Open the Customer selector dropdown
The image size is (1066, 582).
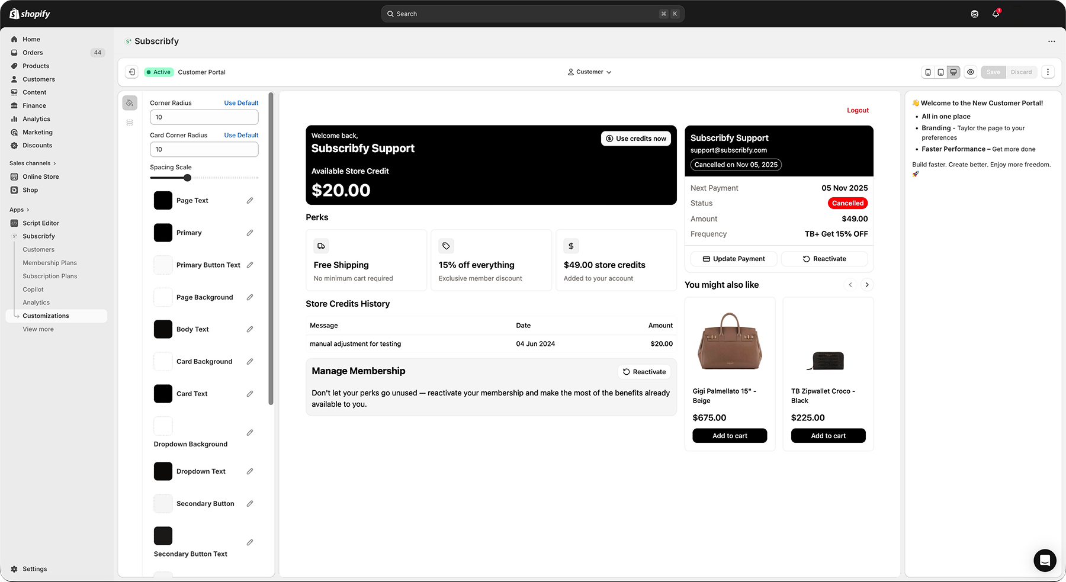pyautogui.click(x=589, y=72)
